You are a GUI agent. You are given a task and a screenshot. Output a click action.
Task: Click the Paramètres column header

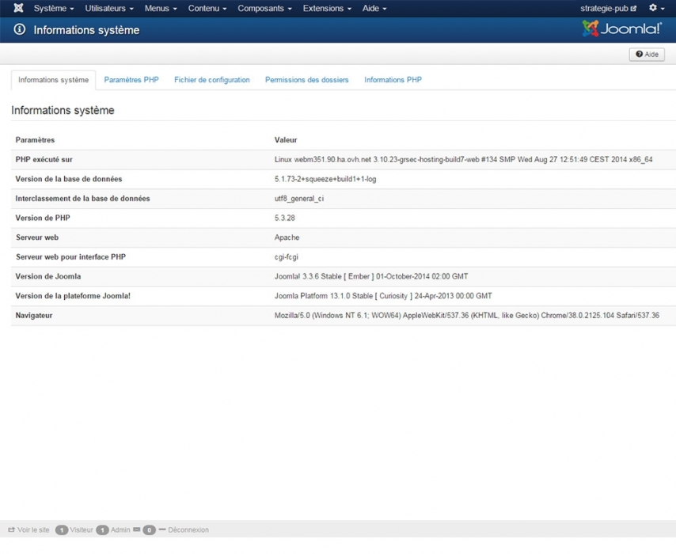[35, 139]
